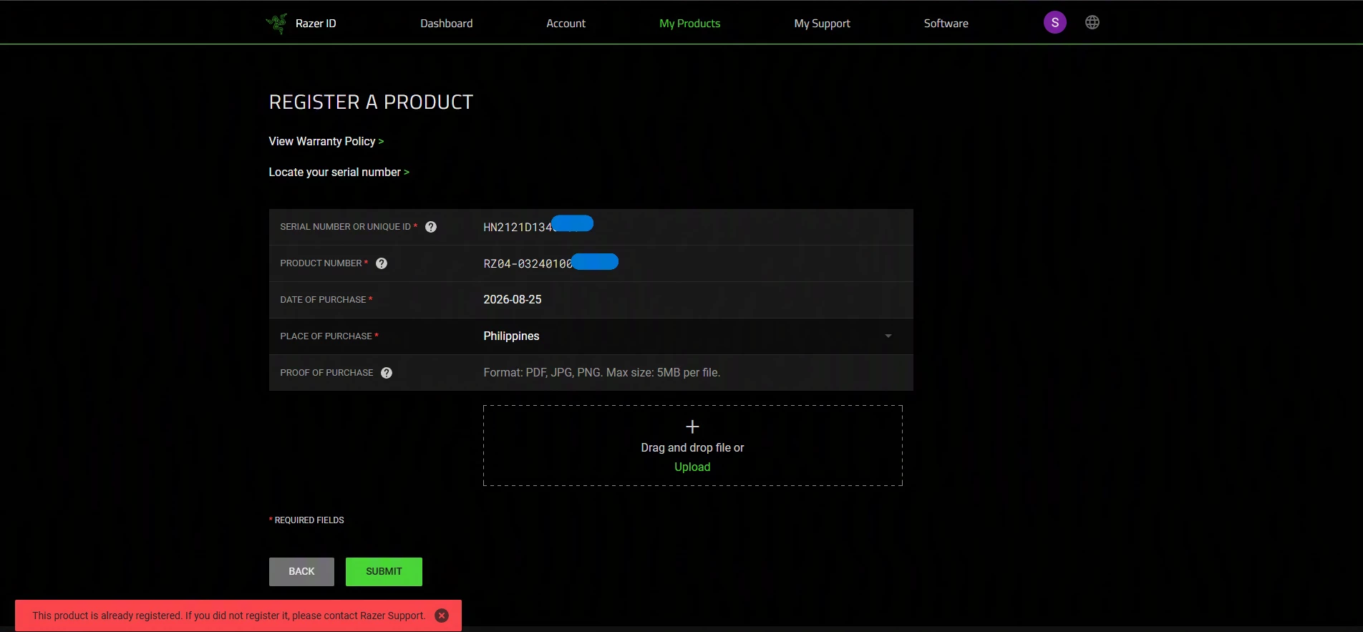Click the Upload link
The width and height of the screenshot is (1363, 632).
tap(692, 467)
